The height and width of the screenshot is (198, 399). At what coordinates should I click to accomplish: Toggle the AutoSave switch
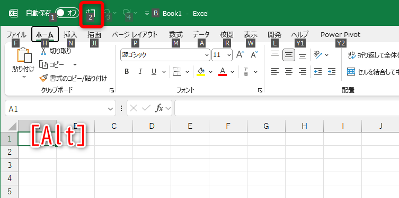click(67, 13)
